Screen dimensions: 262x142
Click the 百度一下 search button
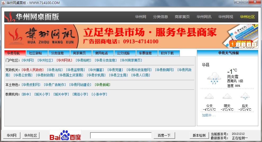click(164, 135)
